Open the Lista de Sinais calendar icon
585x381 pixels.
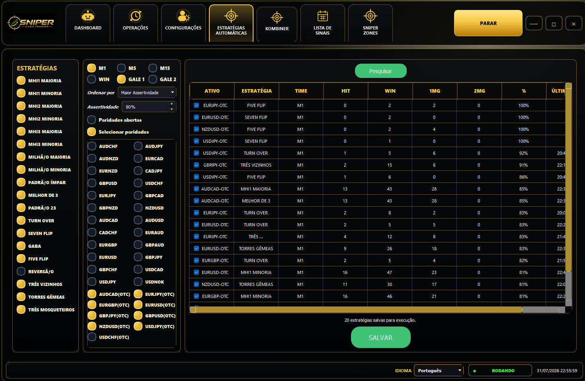pyautogui.click(x=323, y=16)
